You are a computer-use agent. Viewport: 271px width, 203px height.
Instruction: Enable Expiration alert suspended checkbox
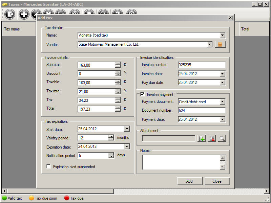pos(49,166)
